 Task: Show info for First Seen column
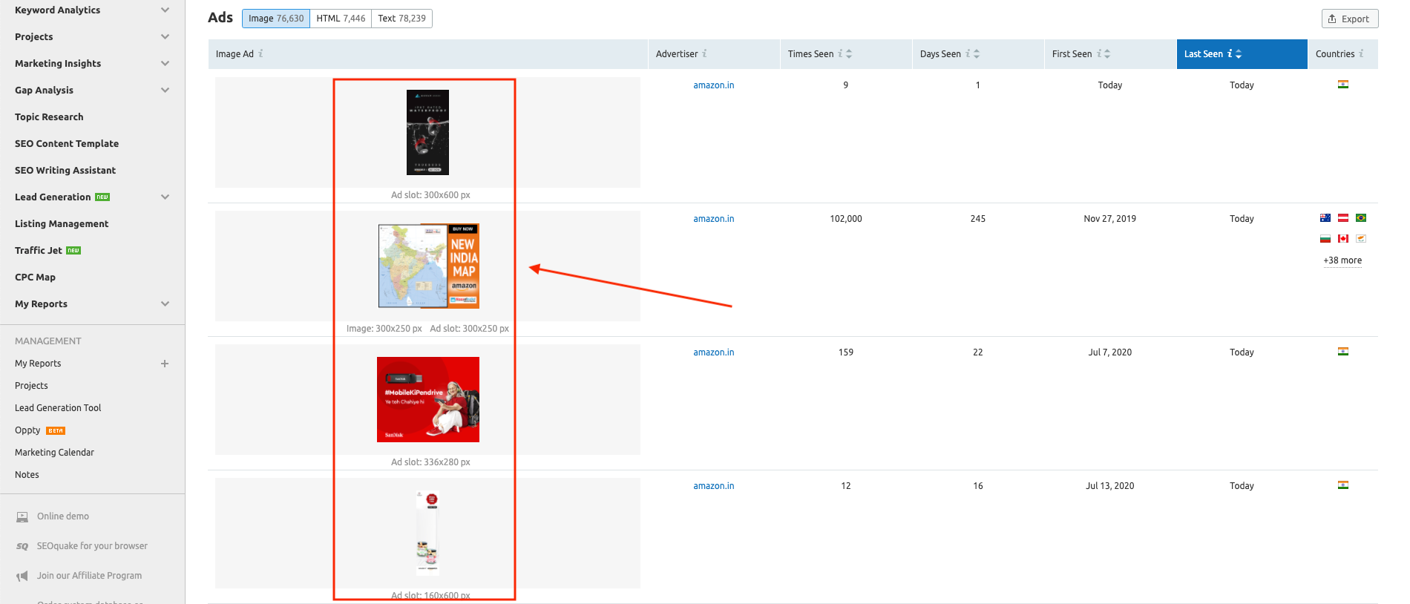coord(1099,53)
